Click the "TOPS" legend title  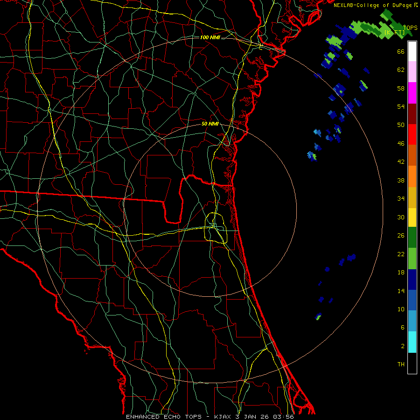(410, 28)
